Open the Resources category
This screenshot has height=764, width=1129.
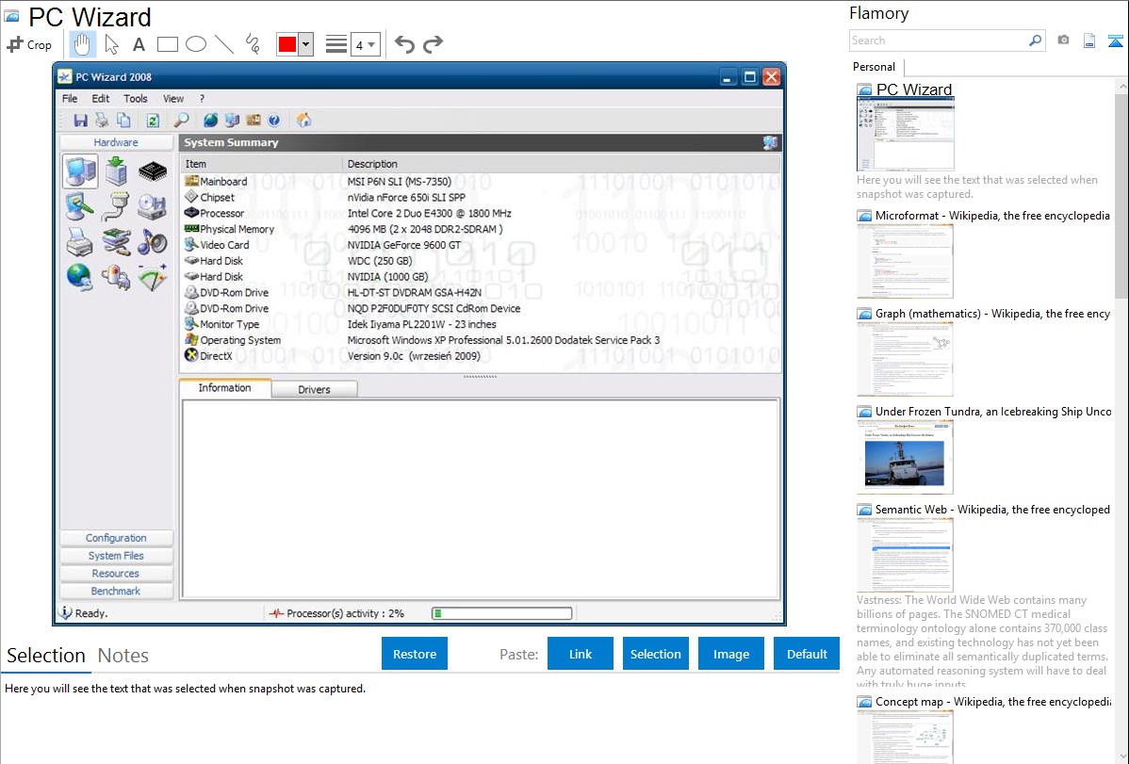pyautogui.click(x=116, y=574)
